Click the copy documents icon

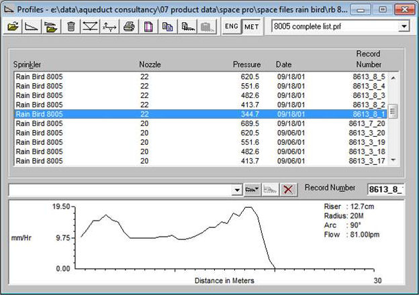click(x=168, y=26)
